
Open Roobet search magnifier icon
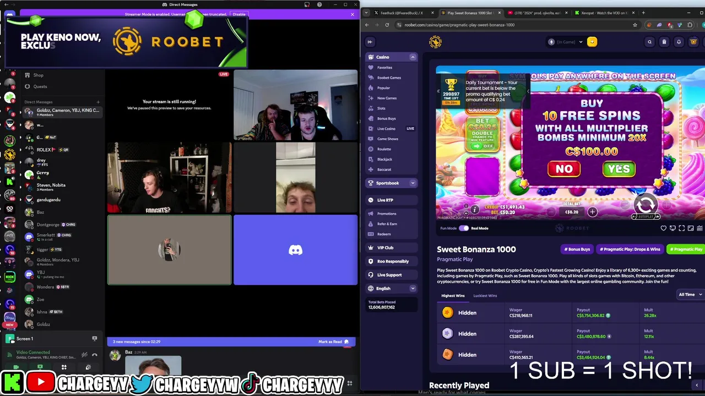click(649, 42)
